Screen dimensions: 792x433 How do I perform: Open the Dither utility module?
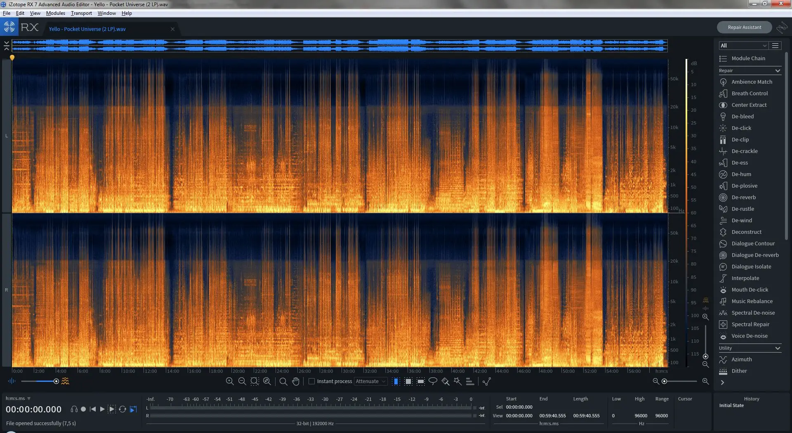click(750, 371)
